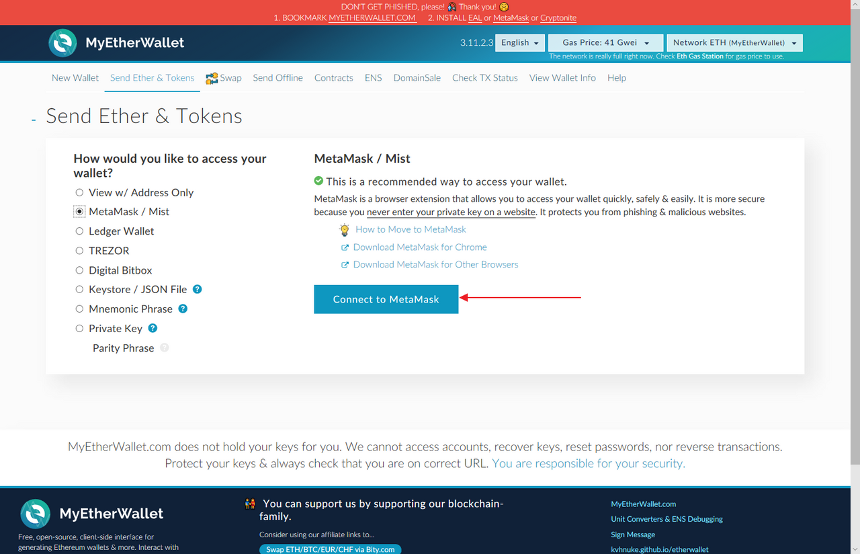Open the English language dropdown
The image size is (860, 554).
520,42
